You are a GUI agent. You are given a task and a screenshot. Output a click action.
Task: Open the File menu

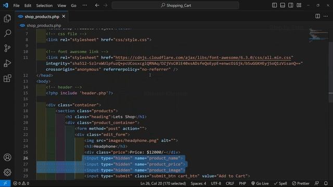(x=16, y=6)
